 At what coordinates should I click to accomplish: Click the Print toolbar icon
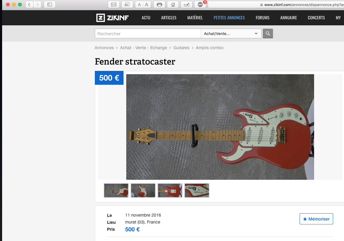tap(159, 5)
